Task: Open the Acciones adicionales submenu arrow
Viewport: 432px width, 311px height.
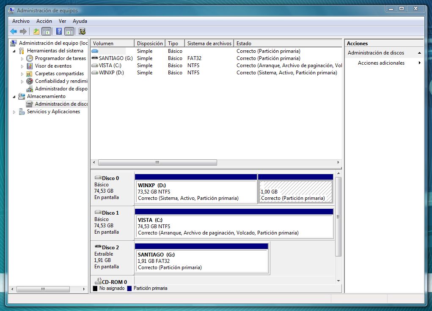Action: (419, 63)
